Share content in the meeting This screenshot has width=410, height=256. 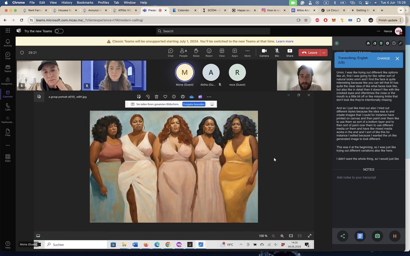(x=290, y=52)
